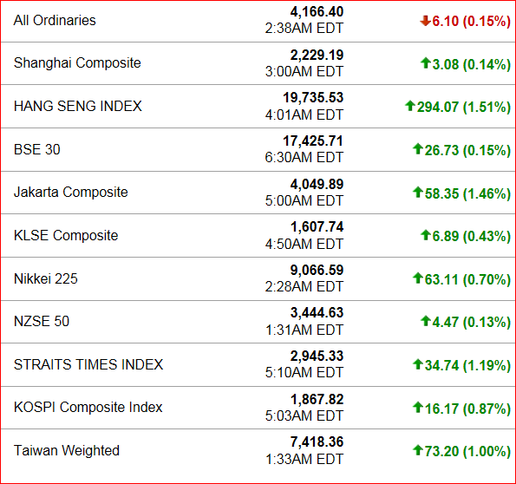Viewport: 516px width, 484px height.
Task: Click the green up arrow for Shanghai Composite
Action: click(426, 62)
